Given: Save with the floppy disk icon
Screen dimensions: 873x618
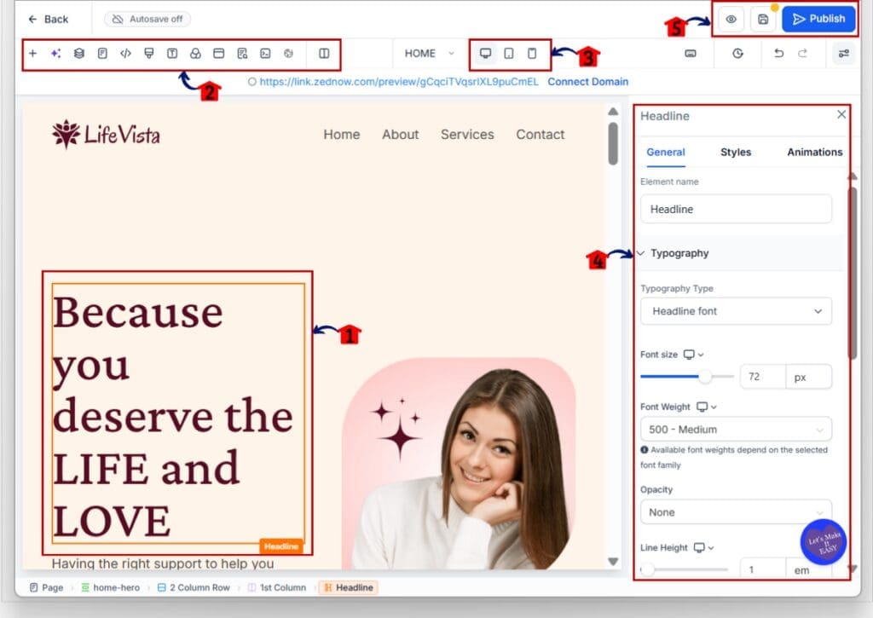Looking at the screenshot, I should [x=763, y=19].
